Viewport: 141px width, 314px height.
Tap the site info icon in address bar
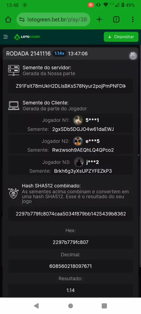(x=22, y=19)
